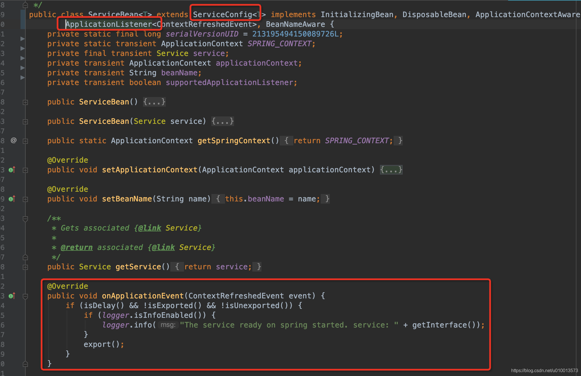The height and width of the screenshot is (376, 581).
Task: Click ServiceConfig in the extends clause
Action: tap(222, 15)
